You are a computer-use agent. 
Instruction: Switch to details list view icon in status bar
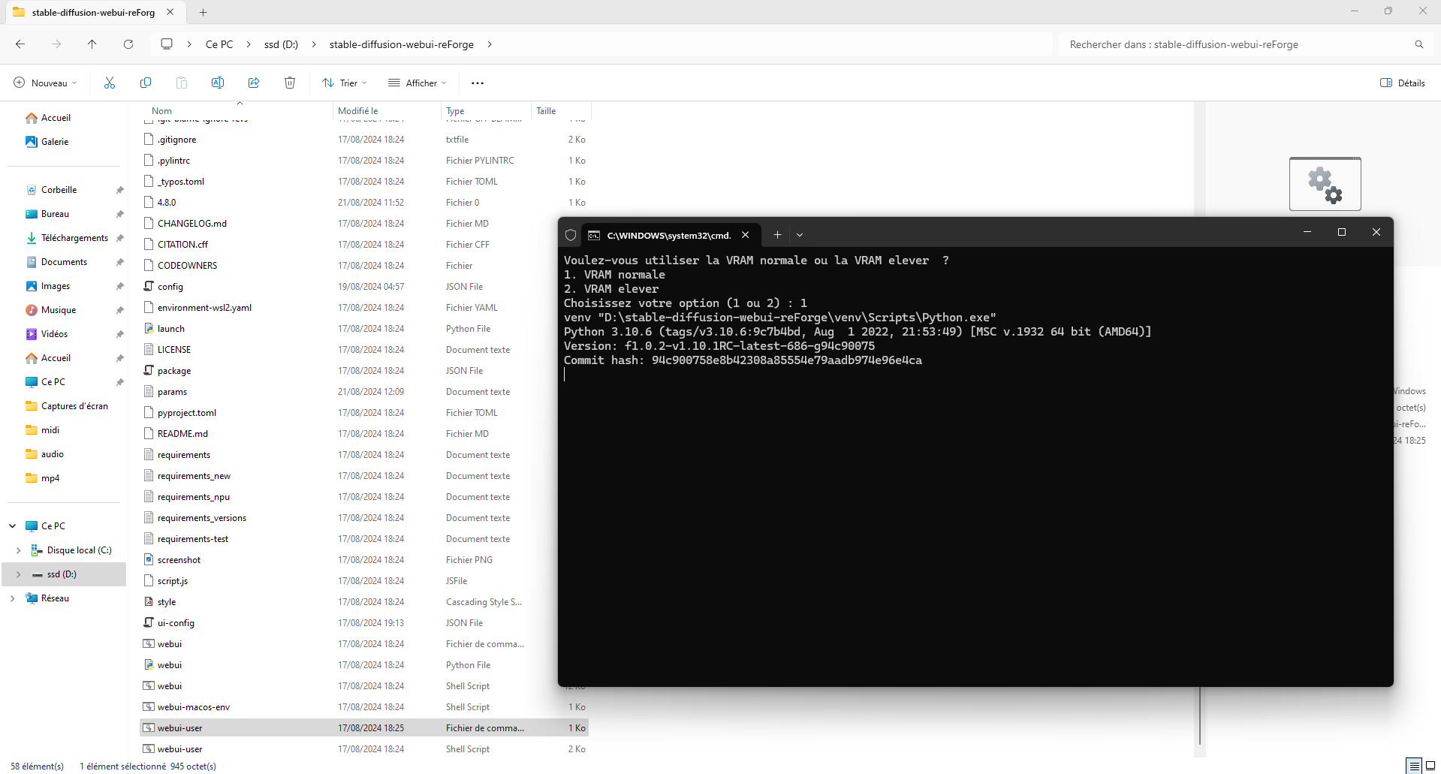[1415, 766]
